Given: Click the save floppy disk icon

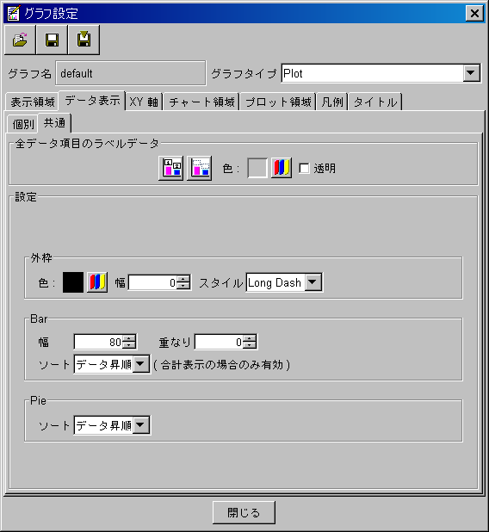Looking at the screenshot, I should [x=52, y=40].
